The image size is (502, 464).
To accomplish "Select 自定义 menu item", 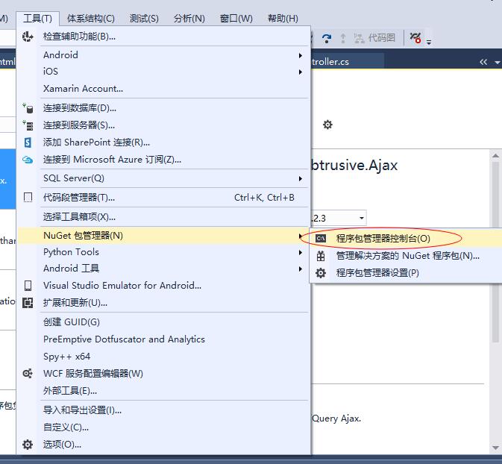I will tap(163, 427).
